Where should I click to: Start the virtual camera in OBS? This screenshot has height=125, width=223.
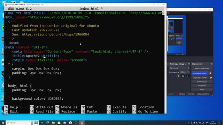pos(200,78)
